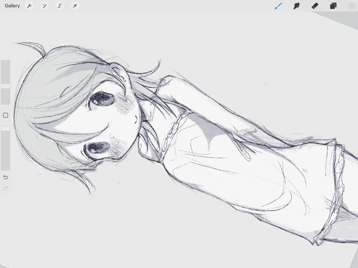
Task: Activate the Transform arrow tool
Action: [75, 6]
